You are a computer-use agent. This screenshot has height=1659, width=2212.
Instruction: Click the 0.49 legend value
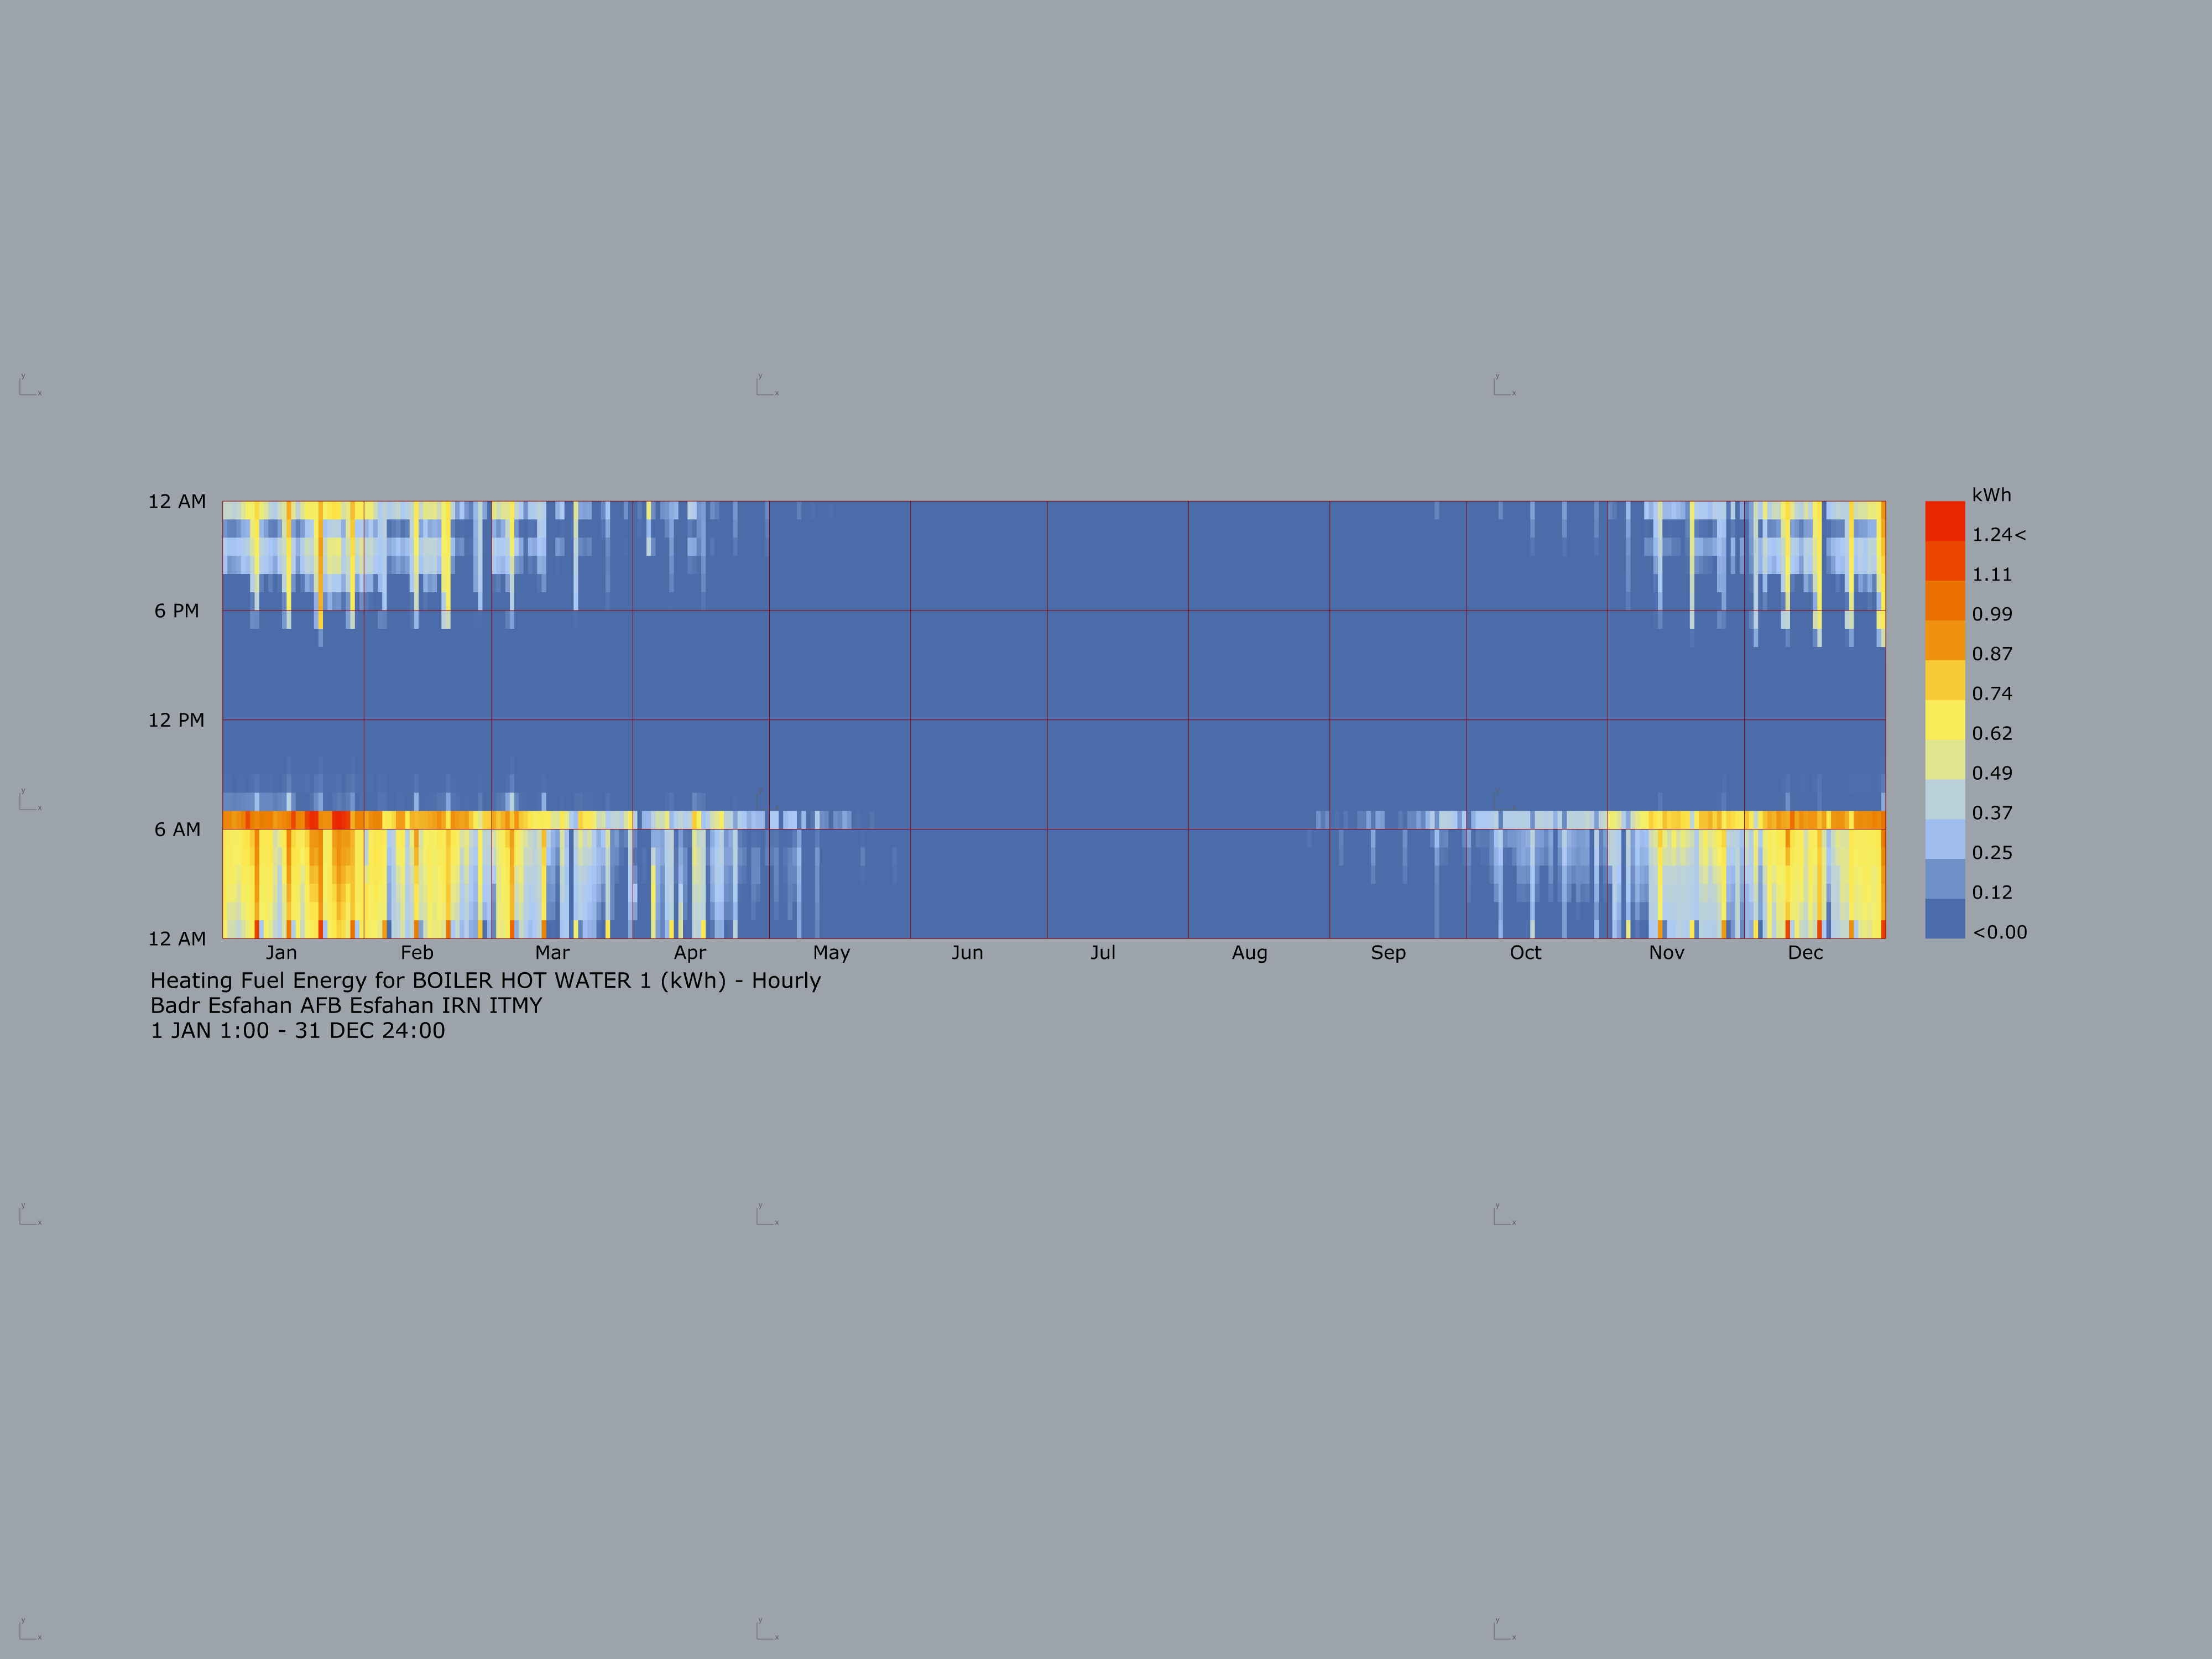(x=1992, y=773)
